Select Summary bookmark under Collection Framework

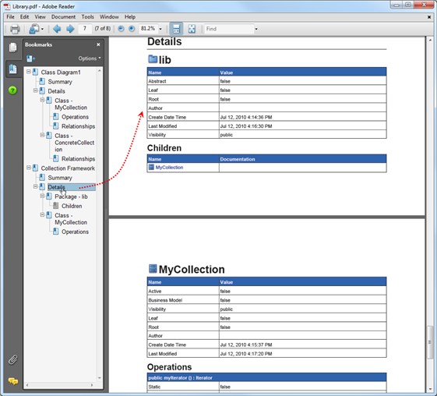(x=60, y=178)
